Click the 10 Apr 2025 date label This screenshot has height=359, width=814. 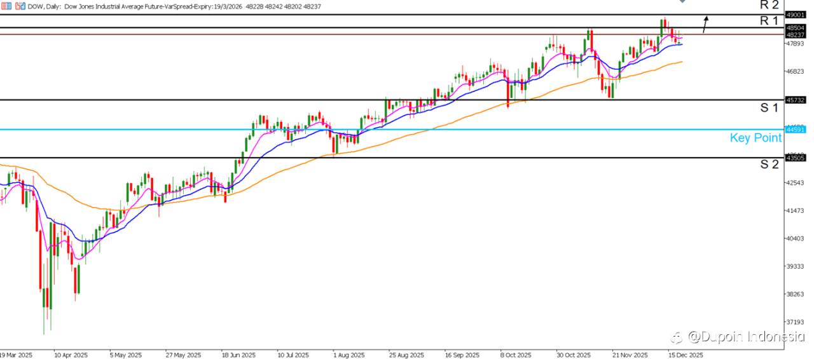71,355
